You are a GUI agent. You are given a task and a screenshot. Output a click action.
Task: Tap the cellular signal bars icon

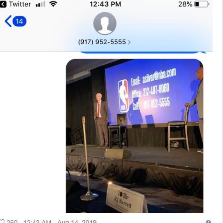coord(40,4)
